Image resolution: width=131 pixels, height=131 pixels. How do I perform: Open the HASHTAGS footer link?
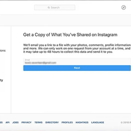click(82, 123)
